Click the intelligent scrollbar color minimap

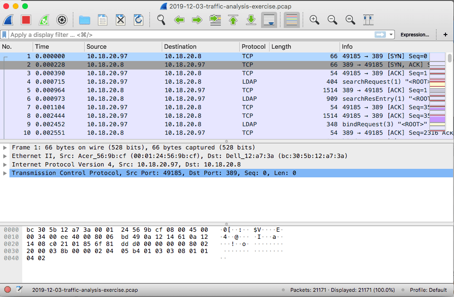coord(437,92)
